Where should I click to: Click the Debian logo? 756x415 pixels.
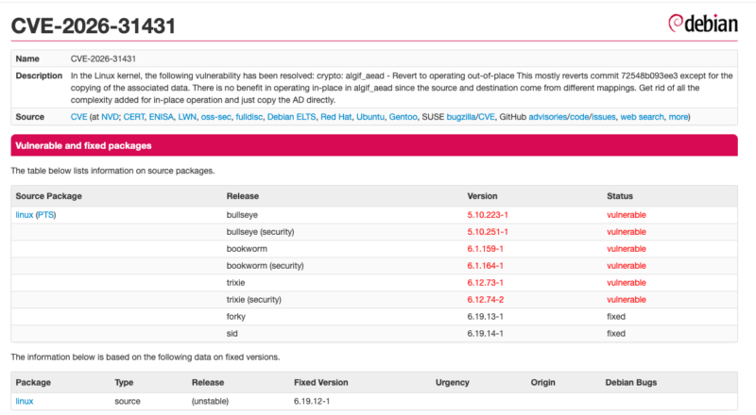pyautogui.click(x=702, y=24)
